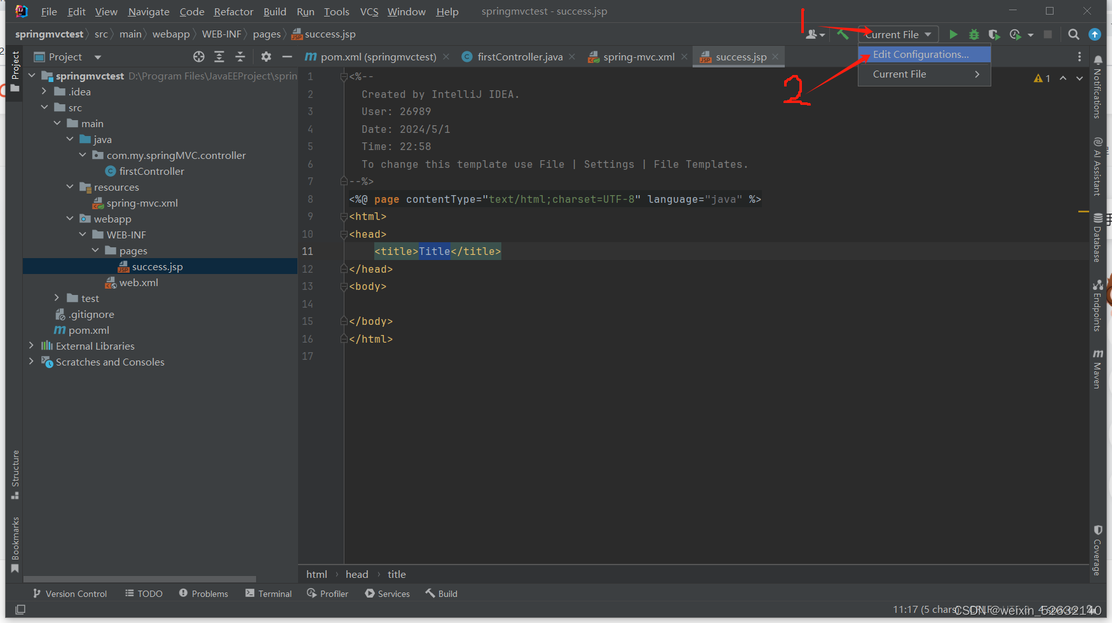This screenshot has height=623, width=1112.
Task: Click WEB-INF in navigation bar breadcrumb
Action: pyautogui.click(x=222, y=34)
